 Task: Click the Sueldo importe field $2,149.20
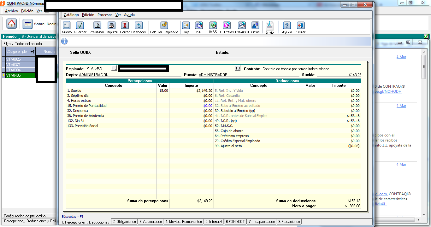pyautogui.click(x=191, y=91)
